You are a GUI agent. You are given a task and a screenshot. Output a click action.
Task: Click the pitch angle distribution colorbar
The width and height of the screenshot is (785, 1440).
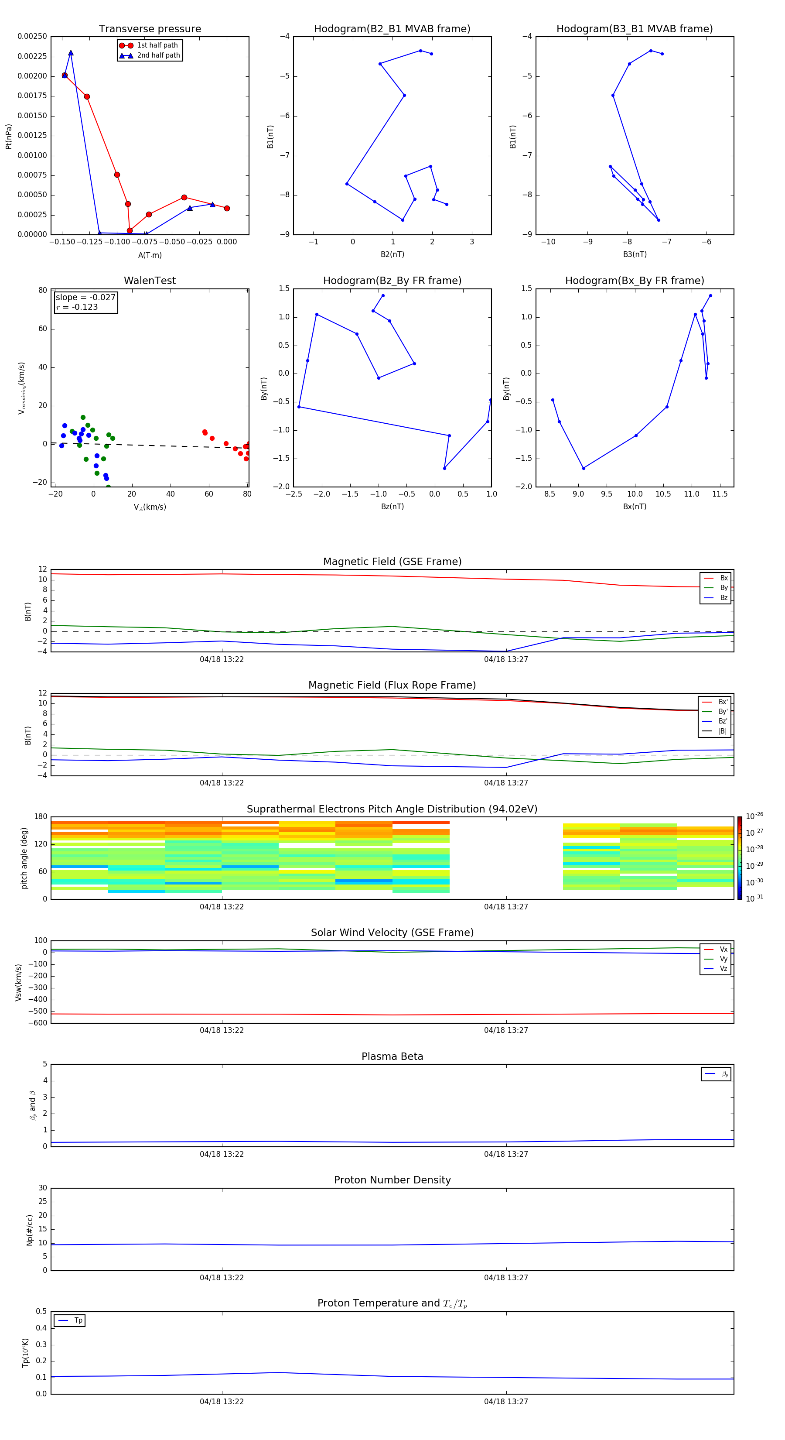739,857
